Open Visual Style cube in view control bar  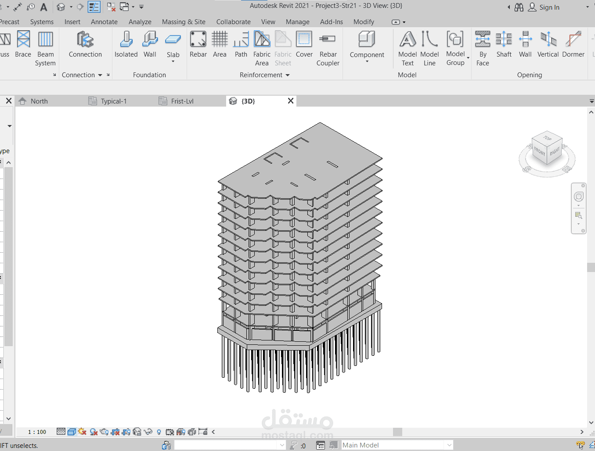coord(72,432)
